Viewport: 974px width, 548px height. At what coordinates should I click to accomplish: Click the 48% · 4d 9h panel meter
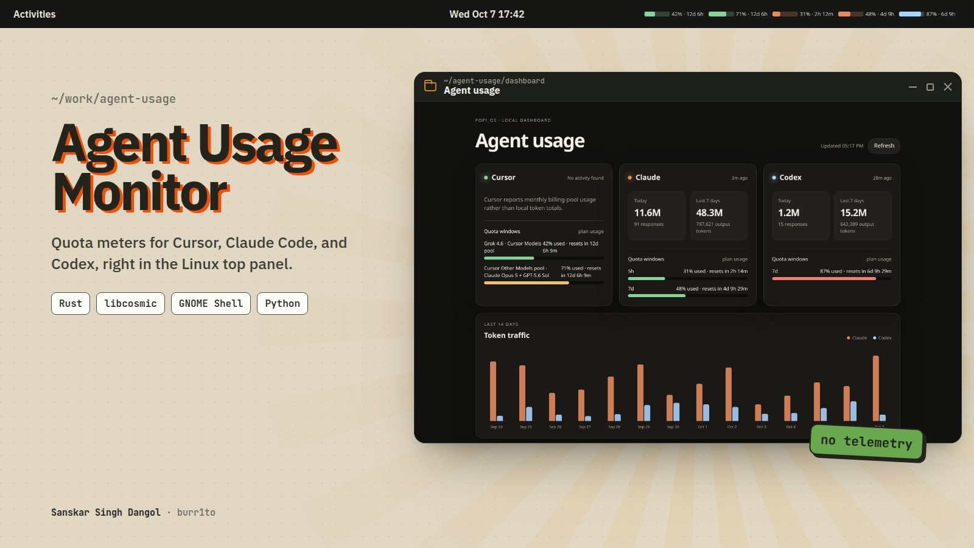[x=866, y=14]
